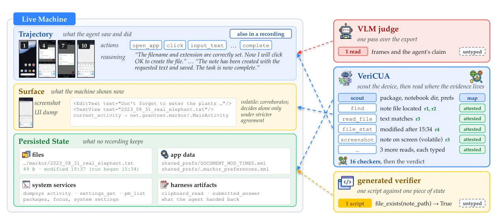Click the ellipsis step chip in VeriCUA
This screenshot has width=497, height=218.
(x=357, y=150)
